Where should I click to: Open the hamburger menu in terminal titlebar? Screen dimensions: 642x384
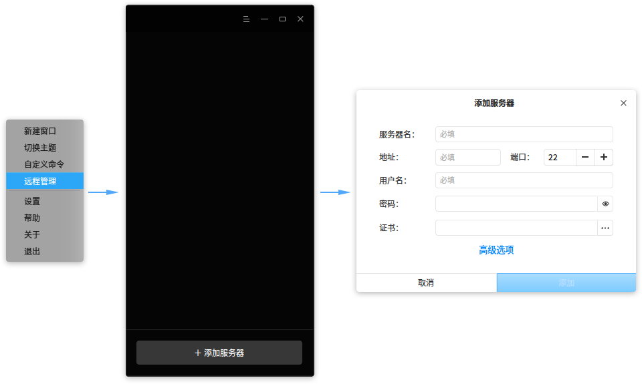(x=246, y=19)
